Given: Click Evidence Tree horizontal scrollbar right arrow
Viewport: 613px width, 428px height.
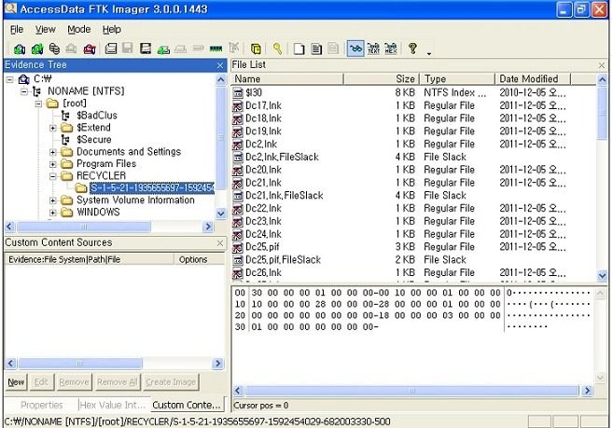Looking at the screenshot, I should tap(208, 227).
